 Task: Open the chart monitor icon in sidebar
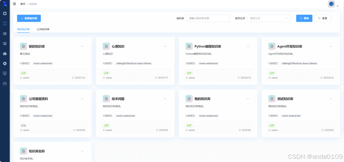click(5, 74)
